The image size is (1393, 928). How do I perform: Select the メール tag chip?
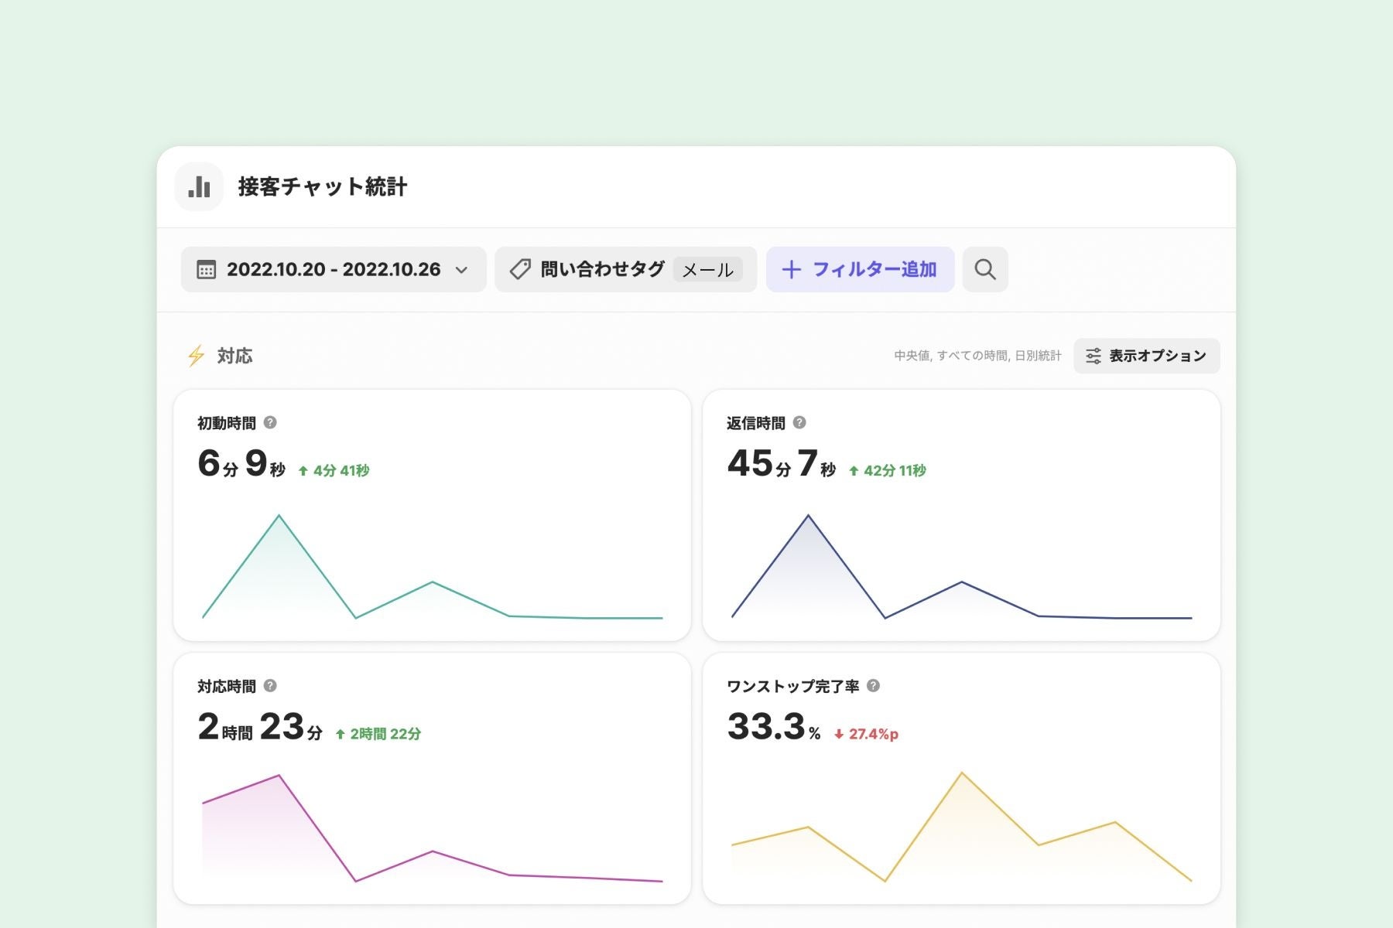[707, 270]
